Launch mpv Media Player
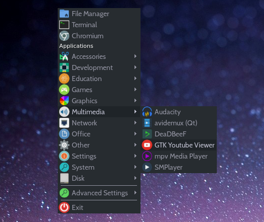The image size is (264, 222). pos(179,156)
